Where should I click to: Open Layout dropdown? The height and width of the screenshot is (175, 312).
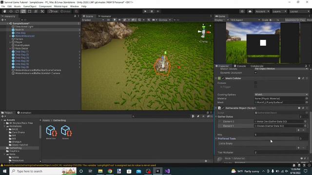tap(299, 11)
